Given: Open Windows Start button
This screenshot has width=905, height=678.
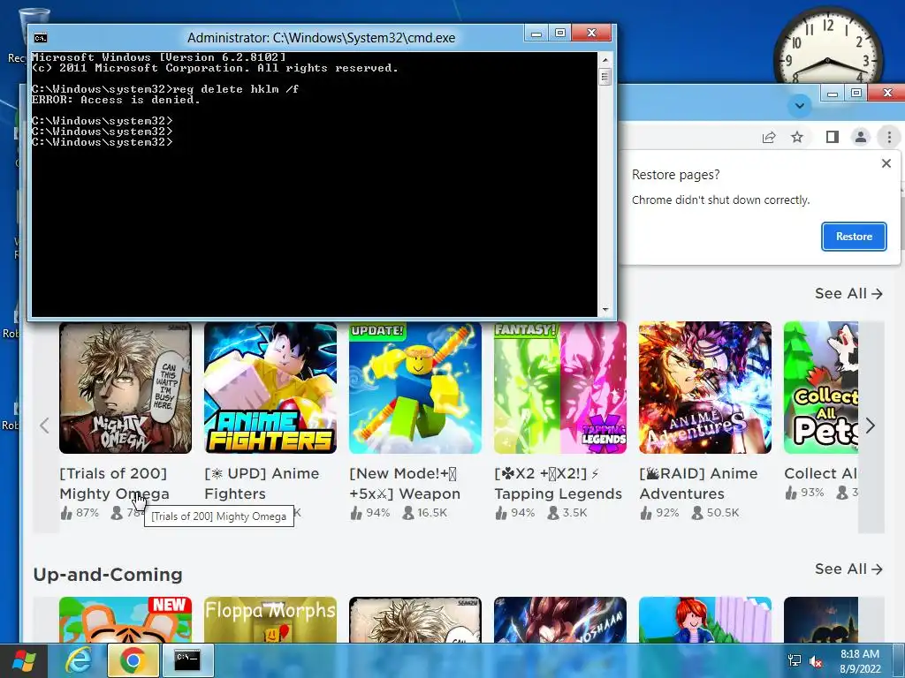Looking at the screenshot, I should coord(24,660).
